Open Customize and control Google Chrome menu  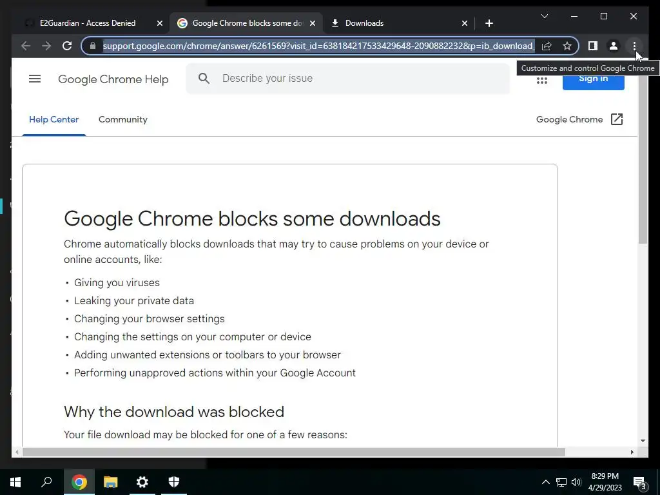[x=634, y=46]
